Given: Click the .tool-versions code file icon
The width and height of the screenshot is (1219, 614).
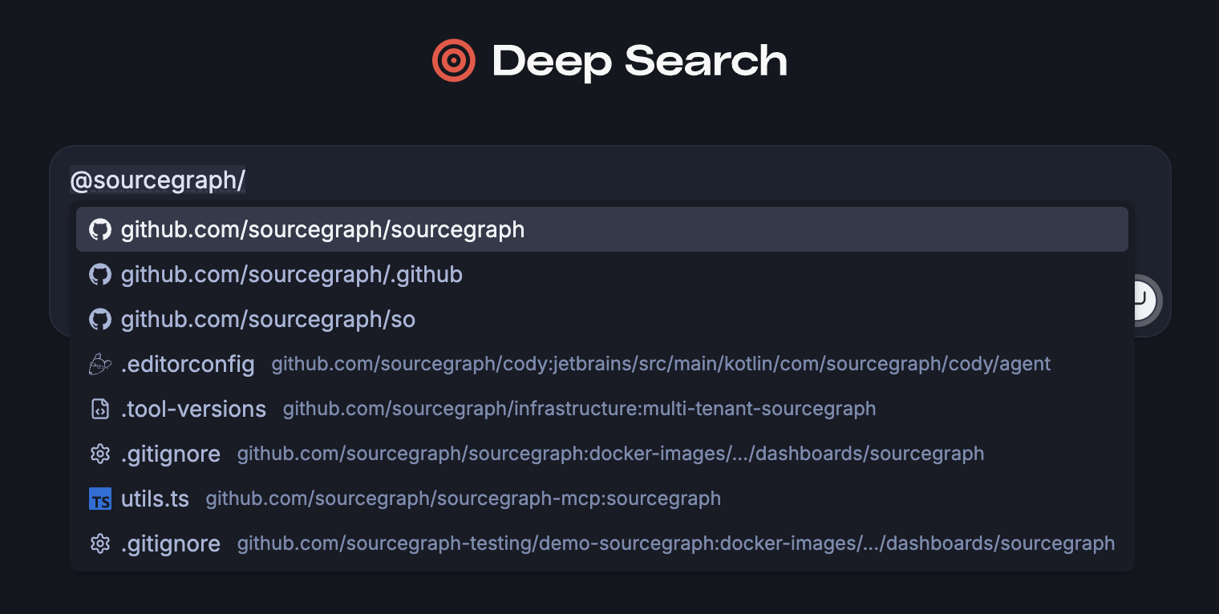Looking at the screenshot, I should (x=99, y=409).
